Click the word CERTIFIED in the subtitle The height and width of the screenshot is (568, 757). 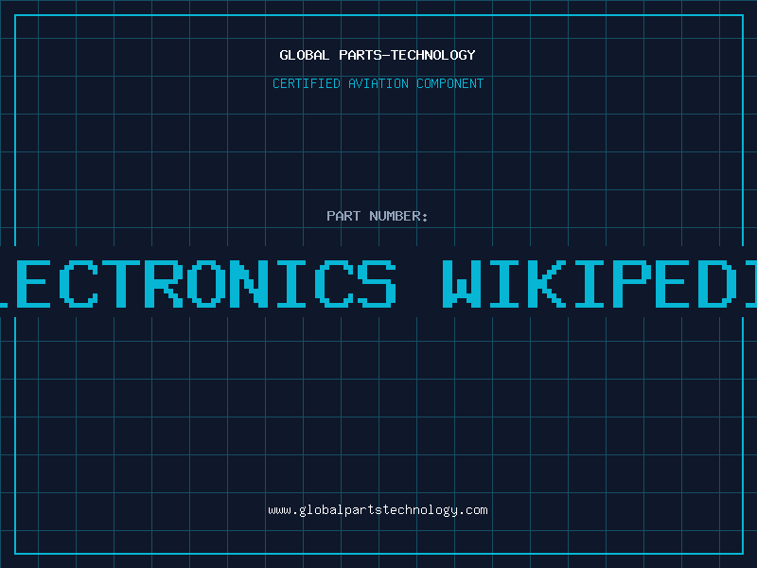(x=307, y=83)
